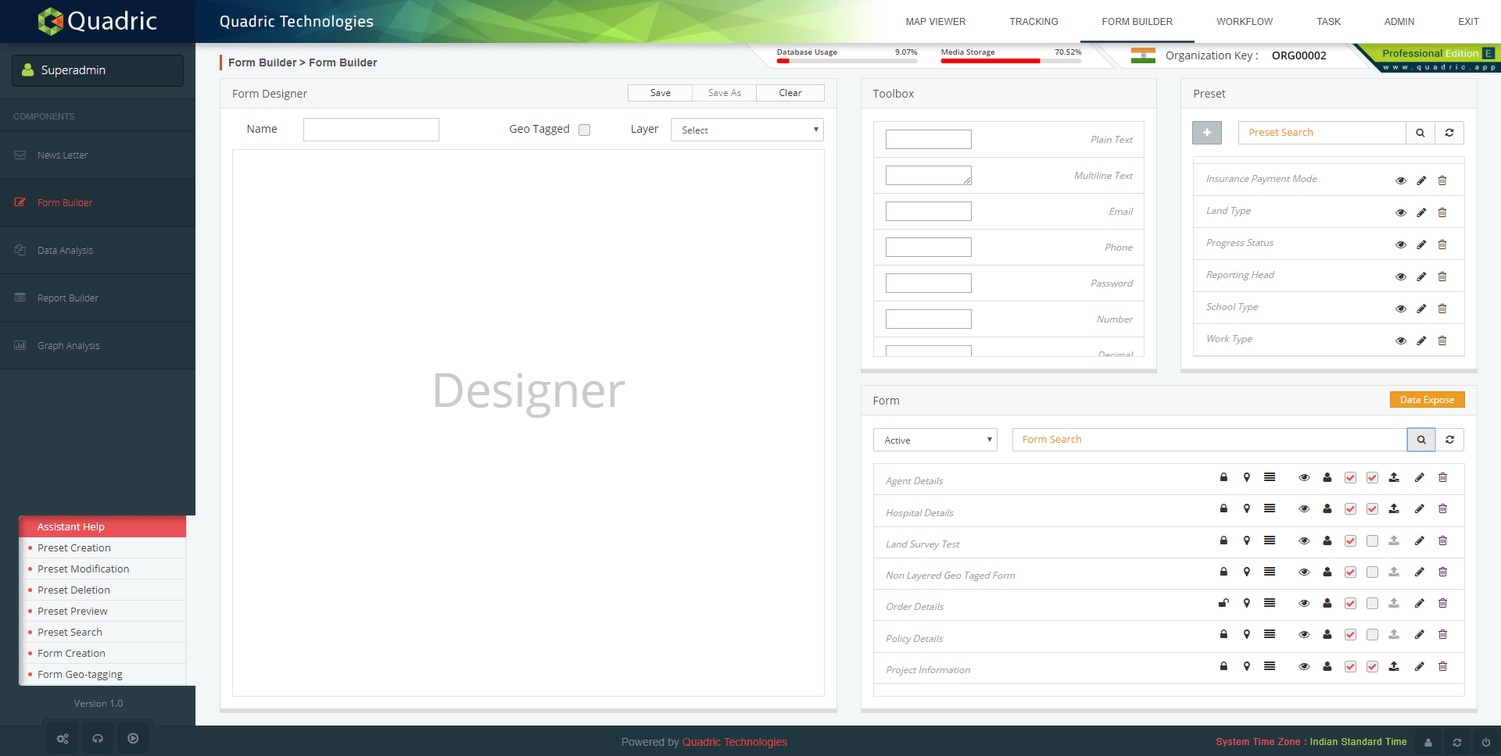Edit the Reporting Head preset
Image resolution: width=1501 pixels, height=756 pixels.
(1421, 276)
